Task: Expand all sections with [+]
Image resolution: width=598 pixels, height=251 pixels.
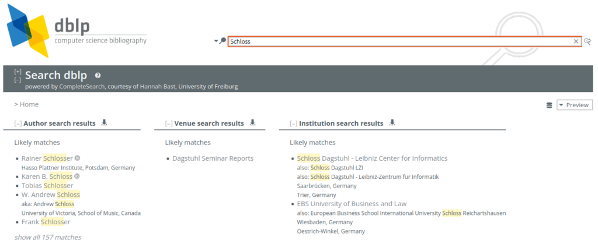Action: pos(18,72)
